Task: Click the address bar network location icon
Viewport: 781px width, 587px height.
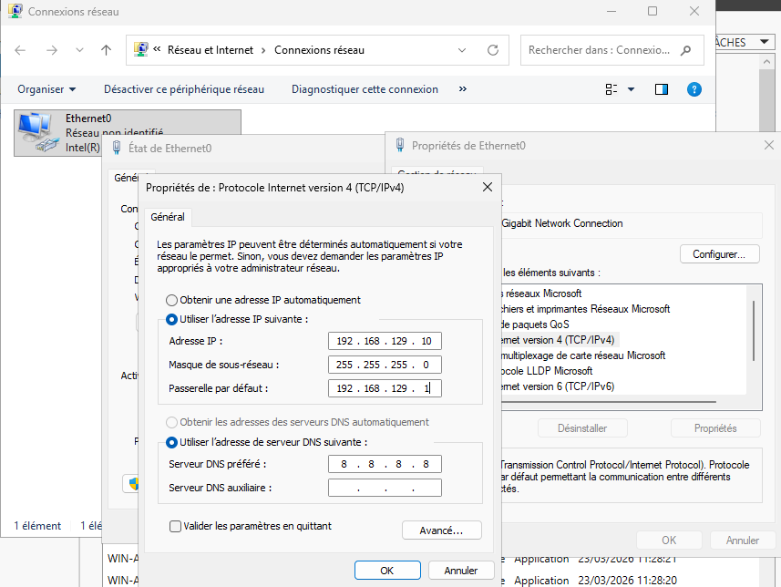Action: click(141, 49)
